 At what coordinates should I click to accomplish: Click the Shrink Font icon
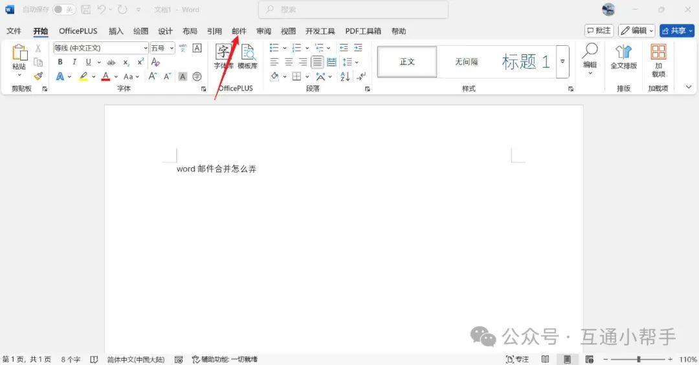coord(167,77)
